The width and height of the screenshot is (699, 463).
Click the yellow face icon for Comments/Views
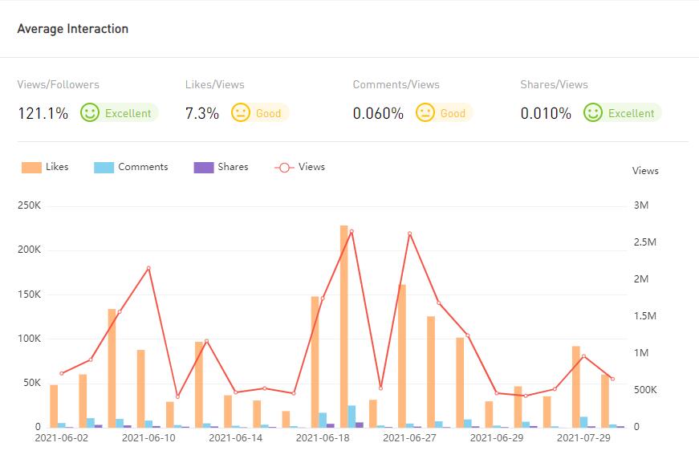coord(425,112)
